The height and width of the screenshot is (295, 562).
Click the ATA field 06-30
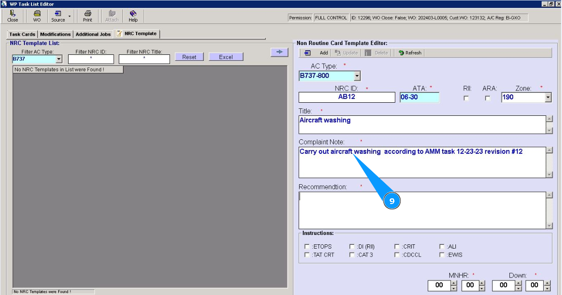click(419, 97)
